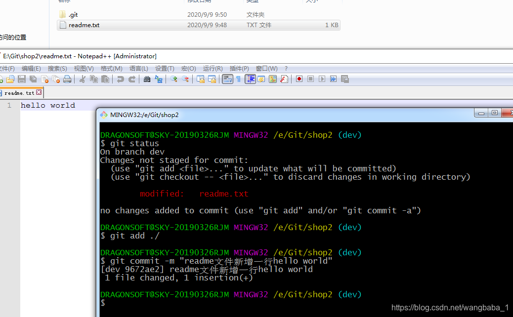
Task: Click the '[dev 9672ae2]' commit output line
Action: tap(207, 270)
